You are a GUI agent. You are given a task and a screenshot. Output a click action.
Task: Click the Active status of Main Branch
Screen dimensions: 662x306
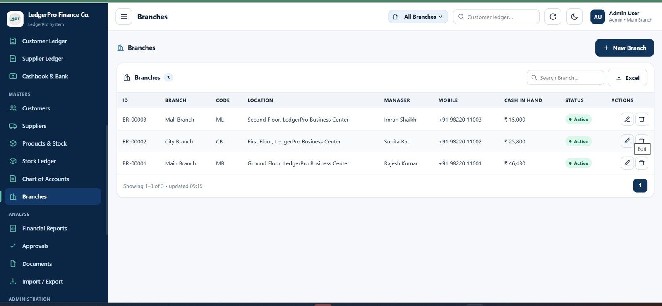578,163
